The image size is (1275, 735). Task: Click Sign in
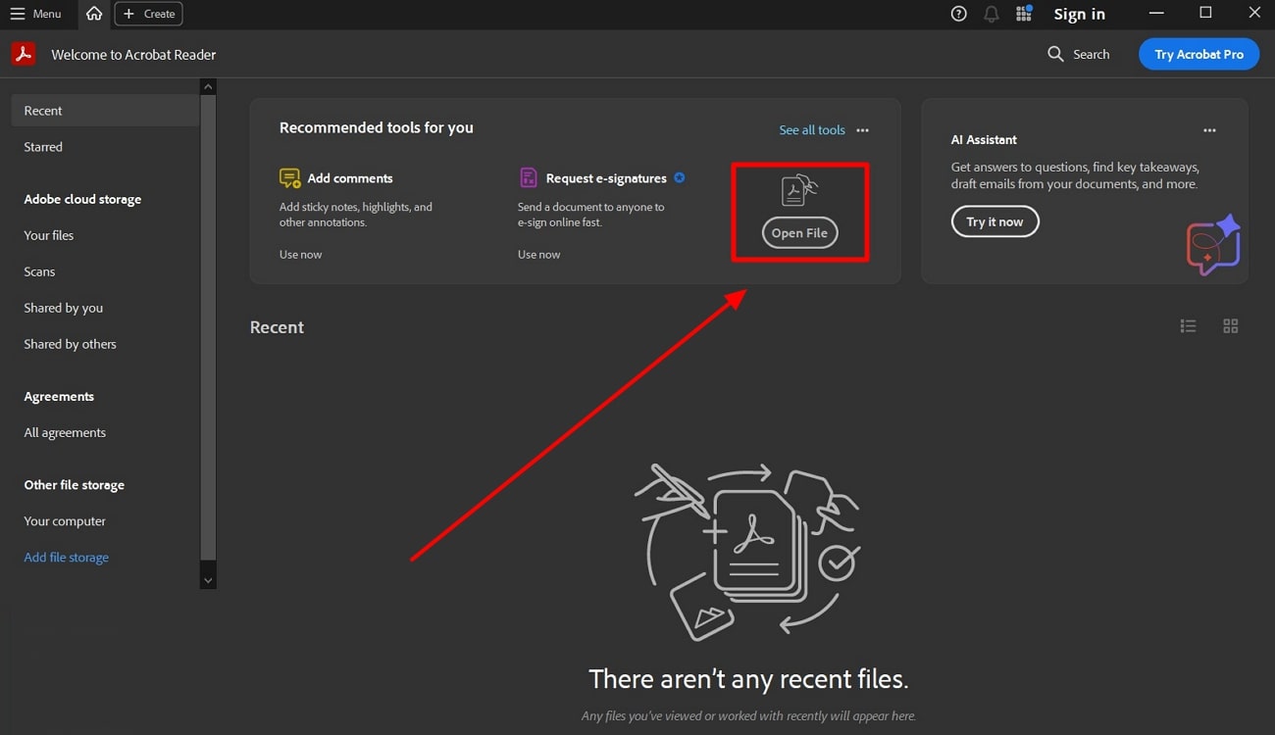(x=1079, y=14)
